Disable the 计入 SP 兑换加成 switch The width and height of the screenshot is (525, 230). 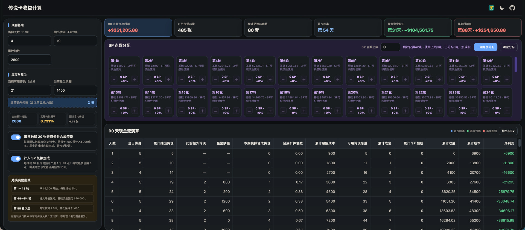[16, 159]
